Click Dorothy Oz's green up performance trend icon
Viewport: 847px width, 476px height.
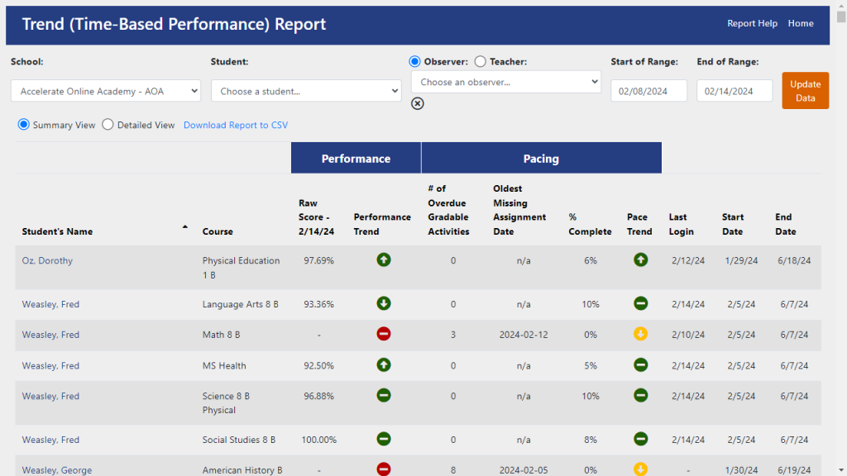tap(384, 260)
